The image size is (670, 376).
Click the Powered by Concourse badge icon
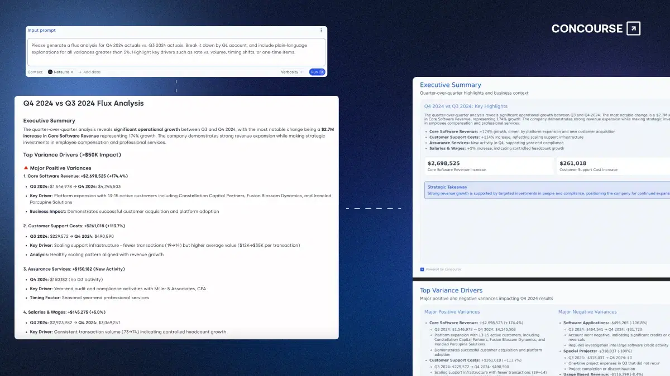(422, 269)
